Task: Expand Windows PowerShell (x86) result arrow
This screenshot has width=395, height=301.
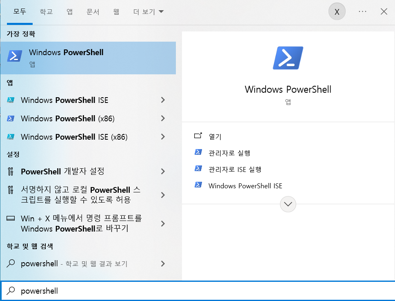Action: click(163, 118)
